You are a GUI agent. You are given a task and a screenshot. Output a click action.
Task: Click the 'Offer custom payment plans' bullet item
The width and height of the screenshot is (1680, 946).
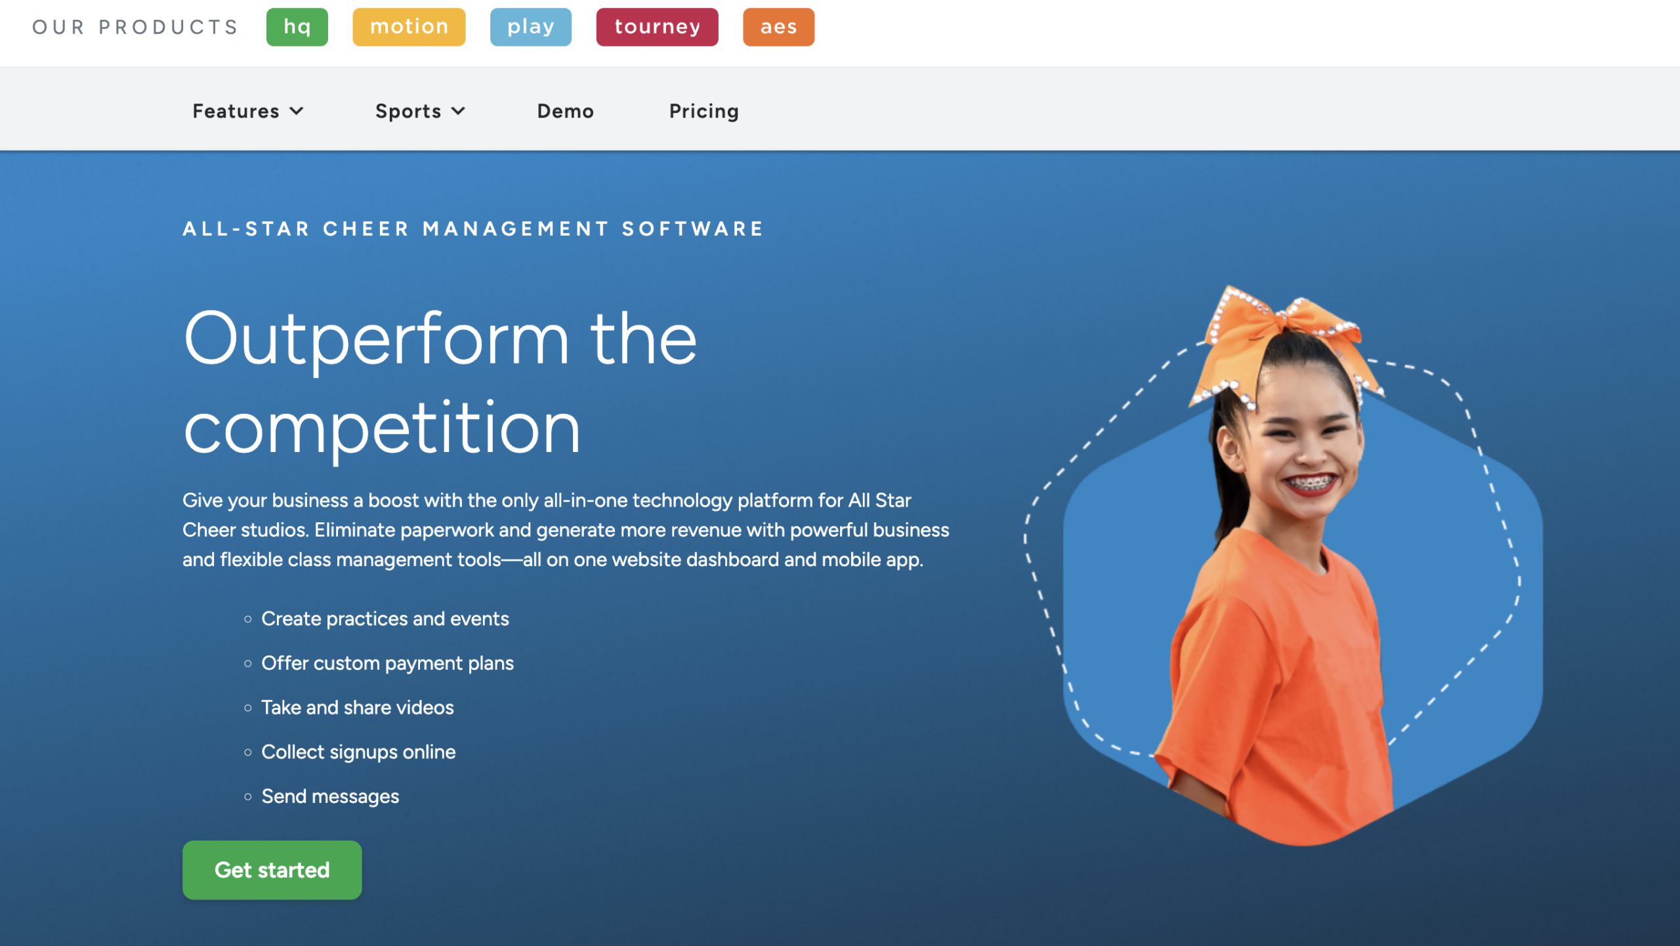coord(388,663)
